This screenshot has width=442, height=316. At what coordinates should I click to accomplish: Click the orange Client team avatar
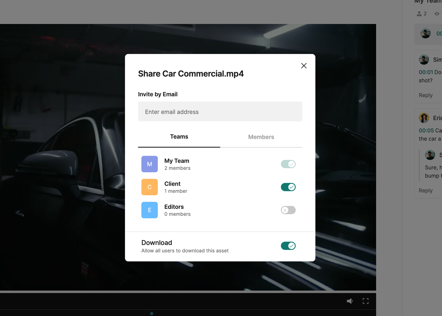coord(149,187)
